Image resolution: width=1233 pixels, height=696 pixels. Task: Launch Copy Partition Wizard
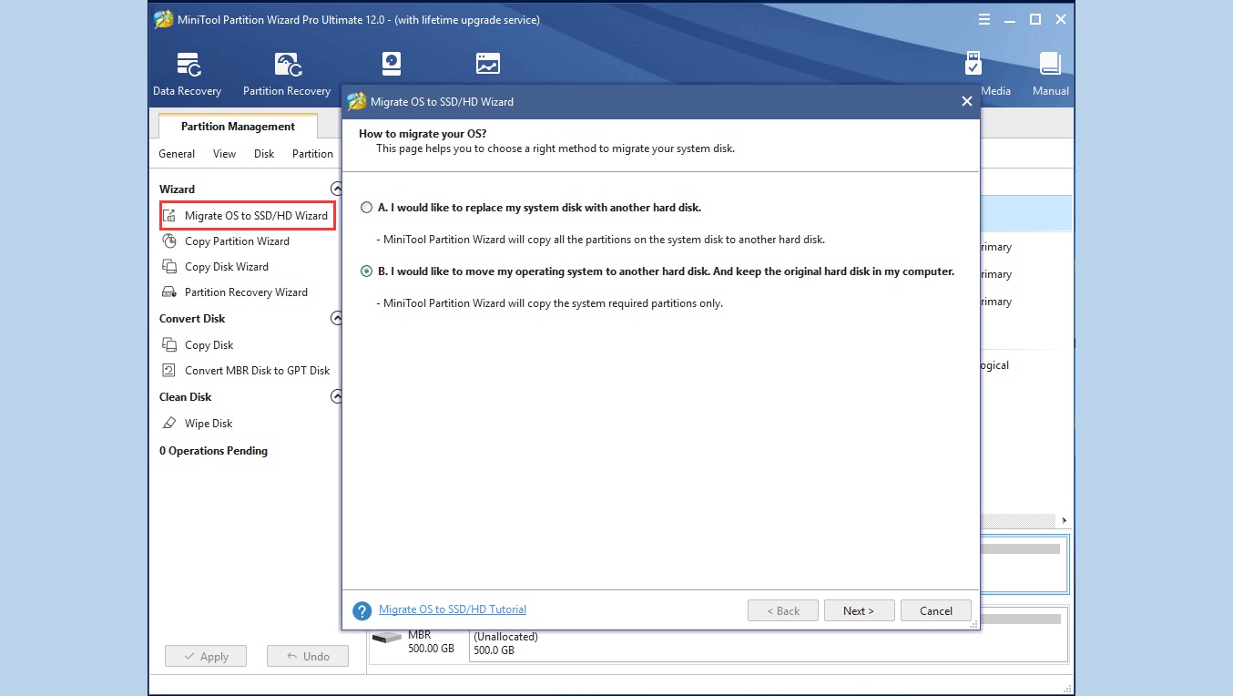pyautogui.click(x=237, y=241)
